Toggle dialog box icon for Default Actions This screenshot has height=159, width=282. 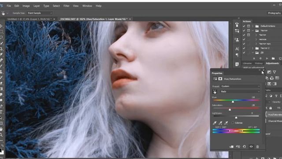coord(249,26)
